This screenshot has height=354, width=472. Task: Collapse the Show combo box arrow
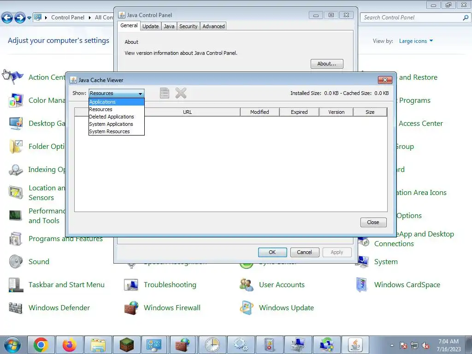[140, 94]
